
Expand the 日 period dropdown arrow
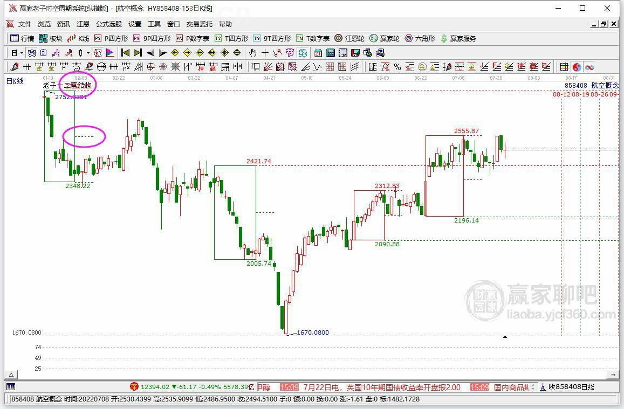click(22, 53)
